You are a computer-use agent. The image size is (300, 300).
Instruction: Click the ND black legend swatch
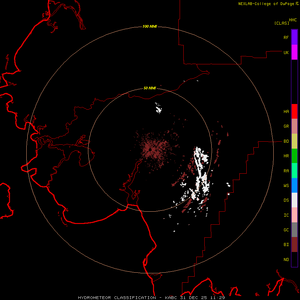point(294,259)
